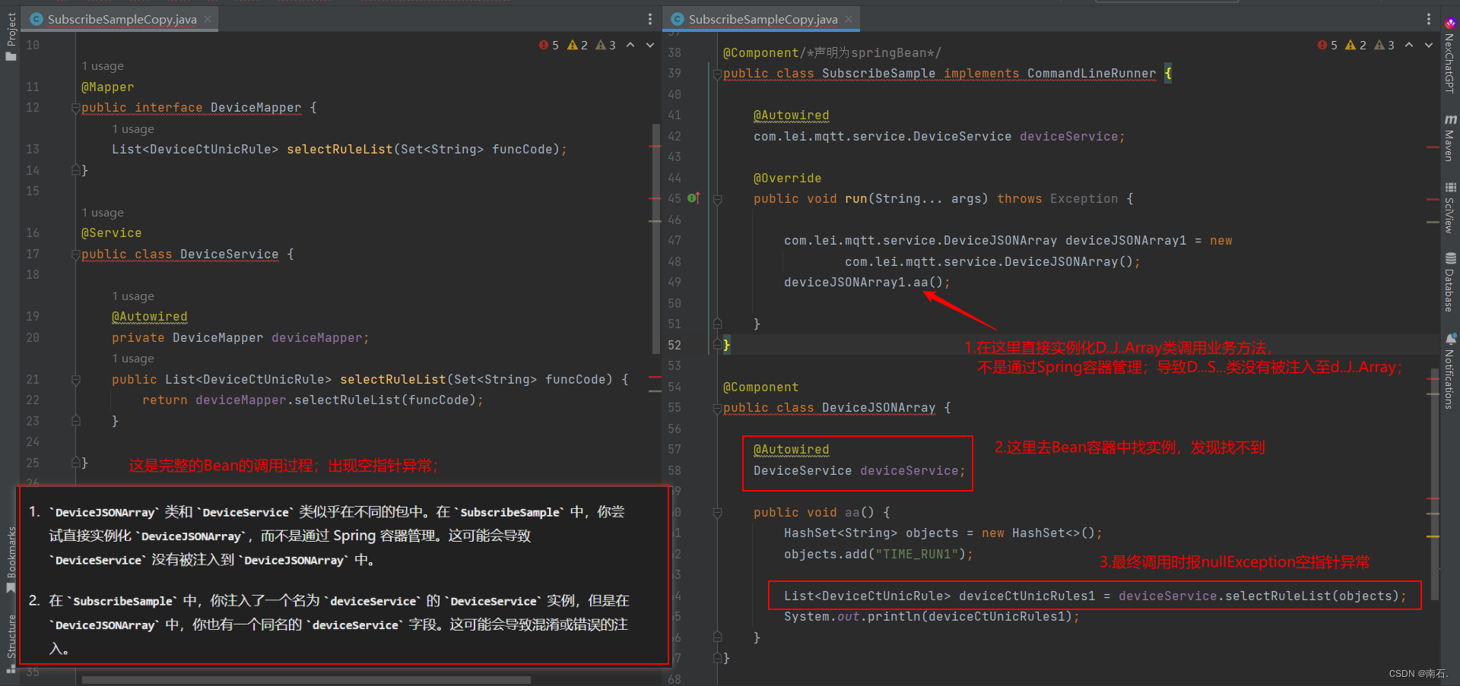Open the SciView tool window
The width and height of the screenshot is (1460, 686).
pos(1450,207)
